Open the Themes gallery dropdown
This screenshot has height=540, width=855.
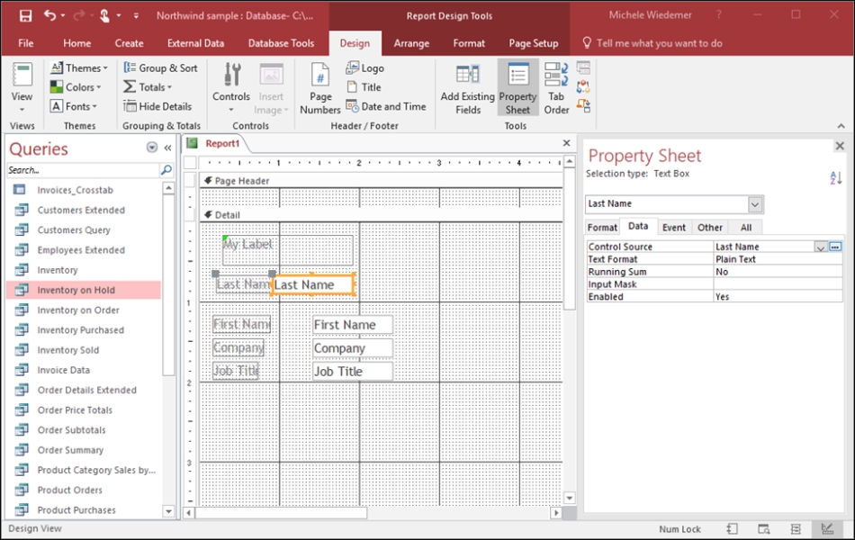click(79, 68)
